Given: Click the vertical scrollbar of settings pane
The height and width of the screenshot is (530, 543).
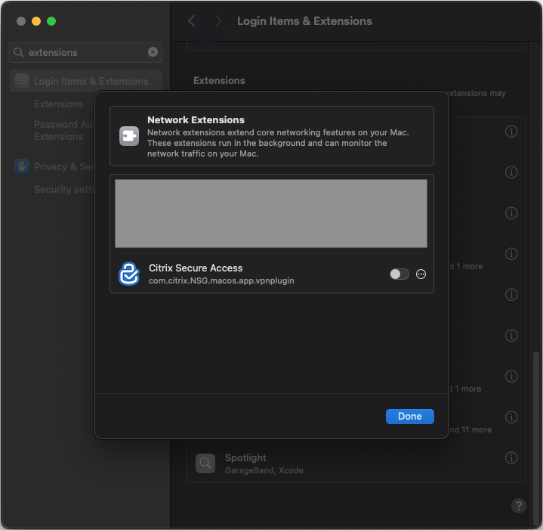Looking at the screenshot, I should coord(535,437).
